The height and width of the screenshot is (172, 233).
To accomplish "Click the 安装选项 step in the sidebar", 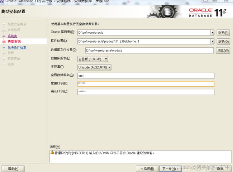I will coord(14,30).
